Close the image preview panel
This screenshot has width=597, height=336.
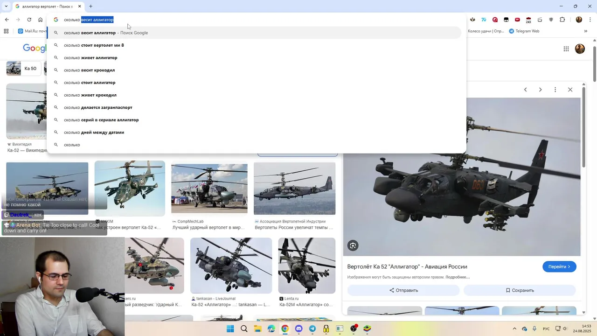pos(570,90)
